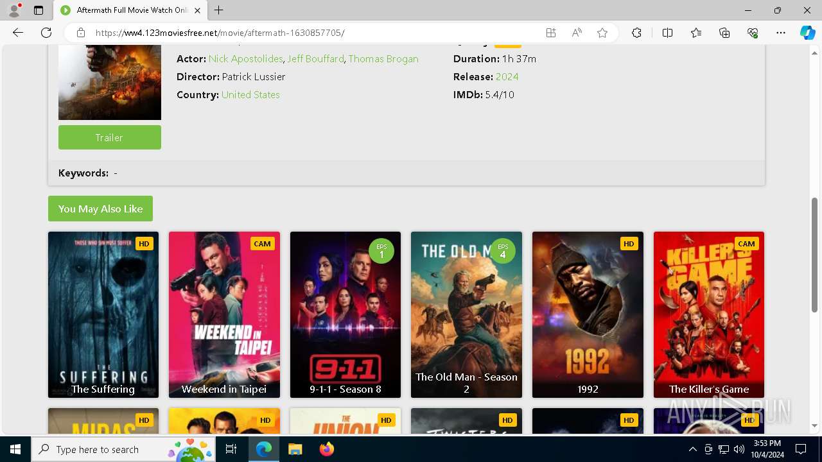The width and height of the screenshot is (822, 462).
Task: Open Collections icon
Action: [724, 33]
